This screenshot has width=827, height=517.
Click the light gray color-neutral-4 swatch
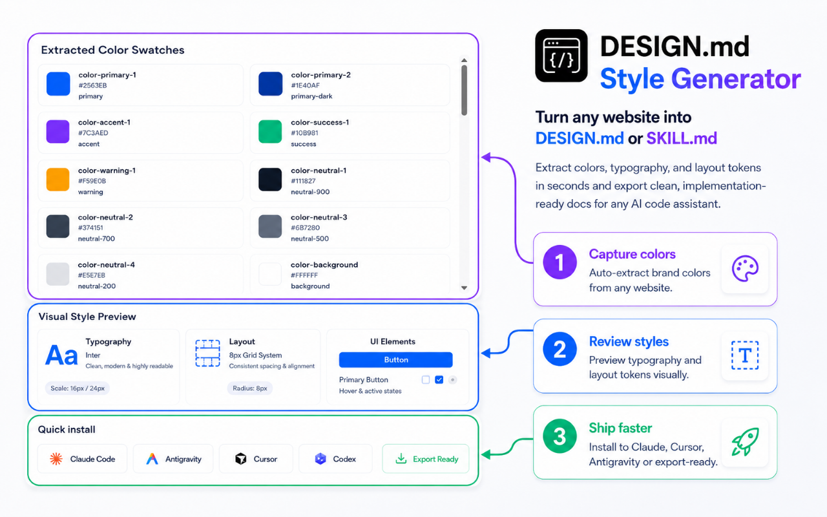(58, 274)
